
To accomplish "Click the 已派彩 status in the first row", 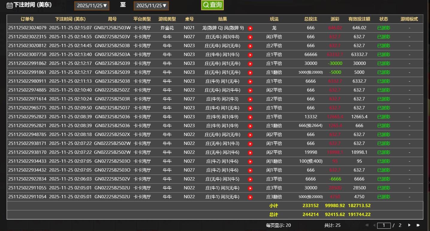I will tap(384, 28).
